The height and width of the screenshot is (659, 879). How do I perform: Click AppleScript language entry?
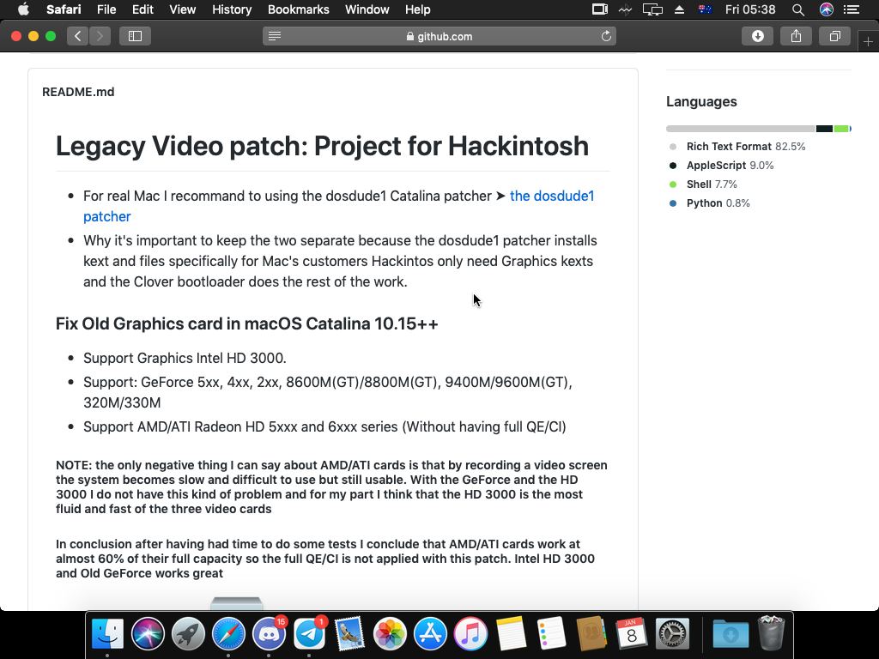(x=722, y=166)
